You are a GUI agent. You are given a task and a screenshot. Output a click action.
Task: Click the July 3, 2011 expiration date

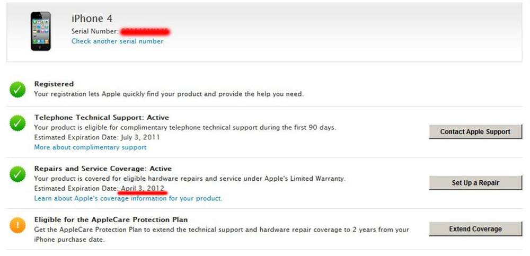tap(140, 137)
